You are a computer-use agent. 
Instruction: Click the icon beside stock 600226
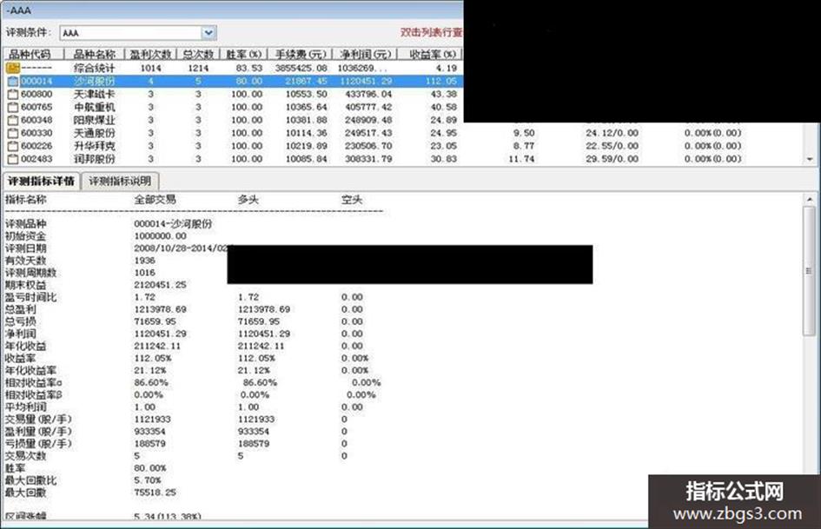(13, 146)
